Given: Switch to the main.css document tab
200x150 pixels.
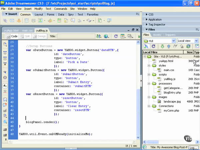Looking at the screenshot, I should [27, 30].
